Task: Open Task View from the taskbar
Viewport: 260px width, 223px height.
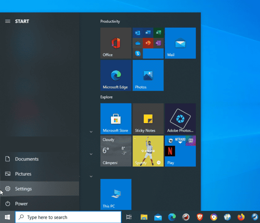Action: pos(129,217)
